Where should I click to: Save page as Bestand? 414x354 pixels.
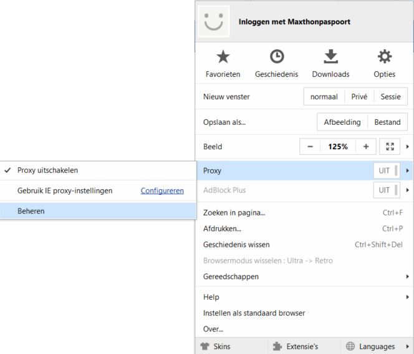[x=387, y=122]
